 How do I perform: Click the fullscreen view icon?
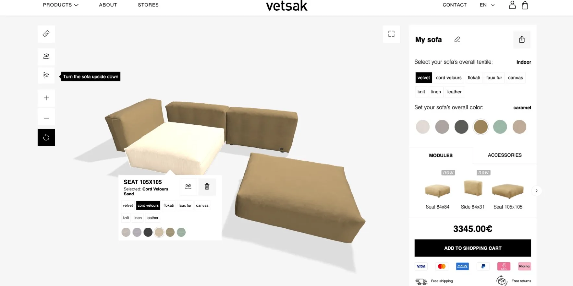(x=391, y=34)
